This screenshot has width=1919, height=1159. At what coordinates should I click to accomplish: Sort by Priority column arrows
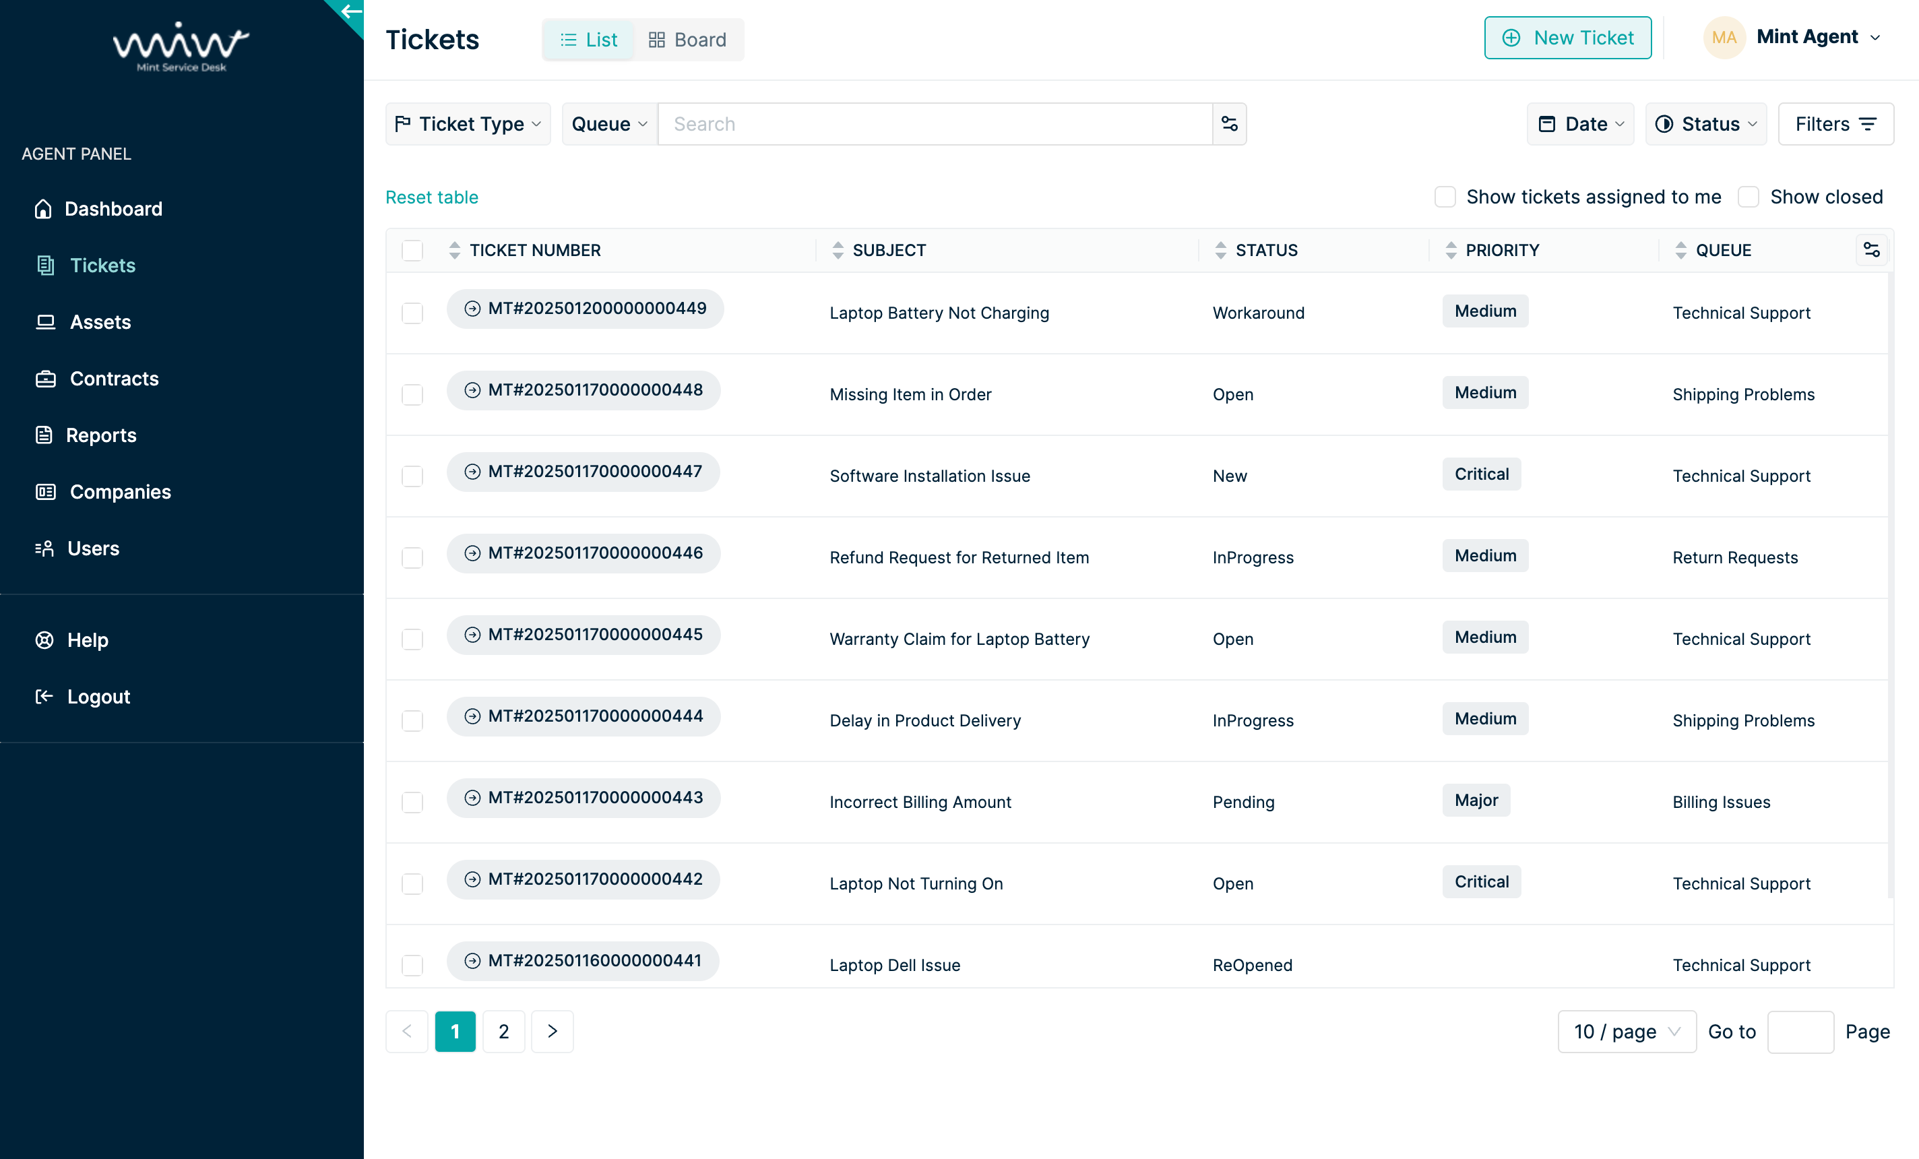tap(1451, 250)
